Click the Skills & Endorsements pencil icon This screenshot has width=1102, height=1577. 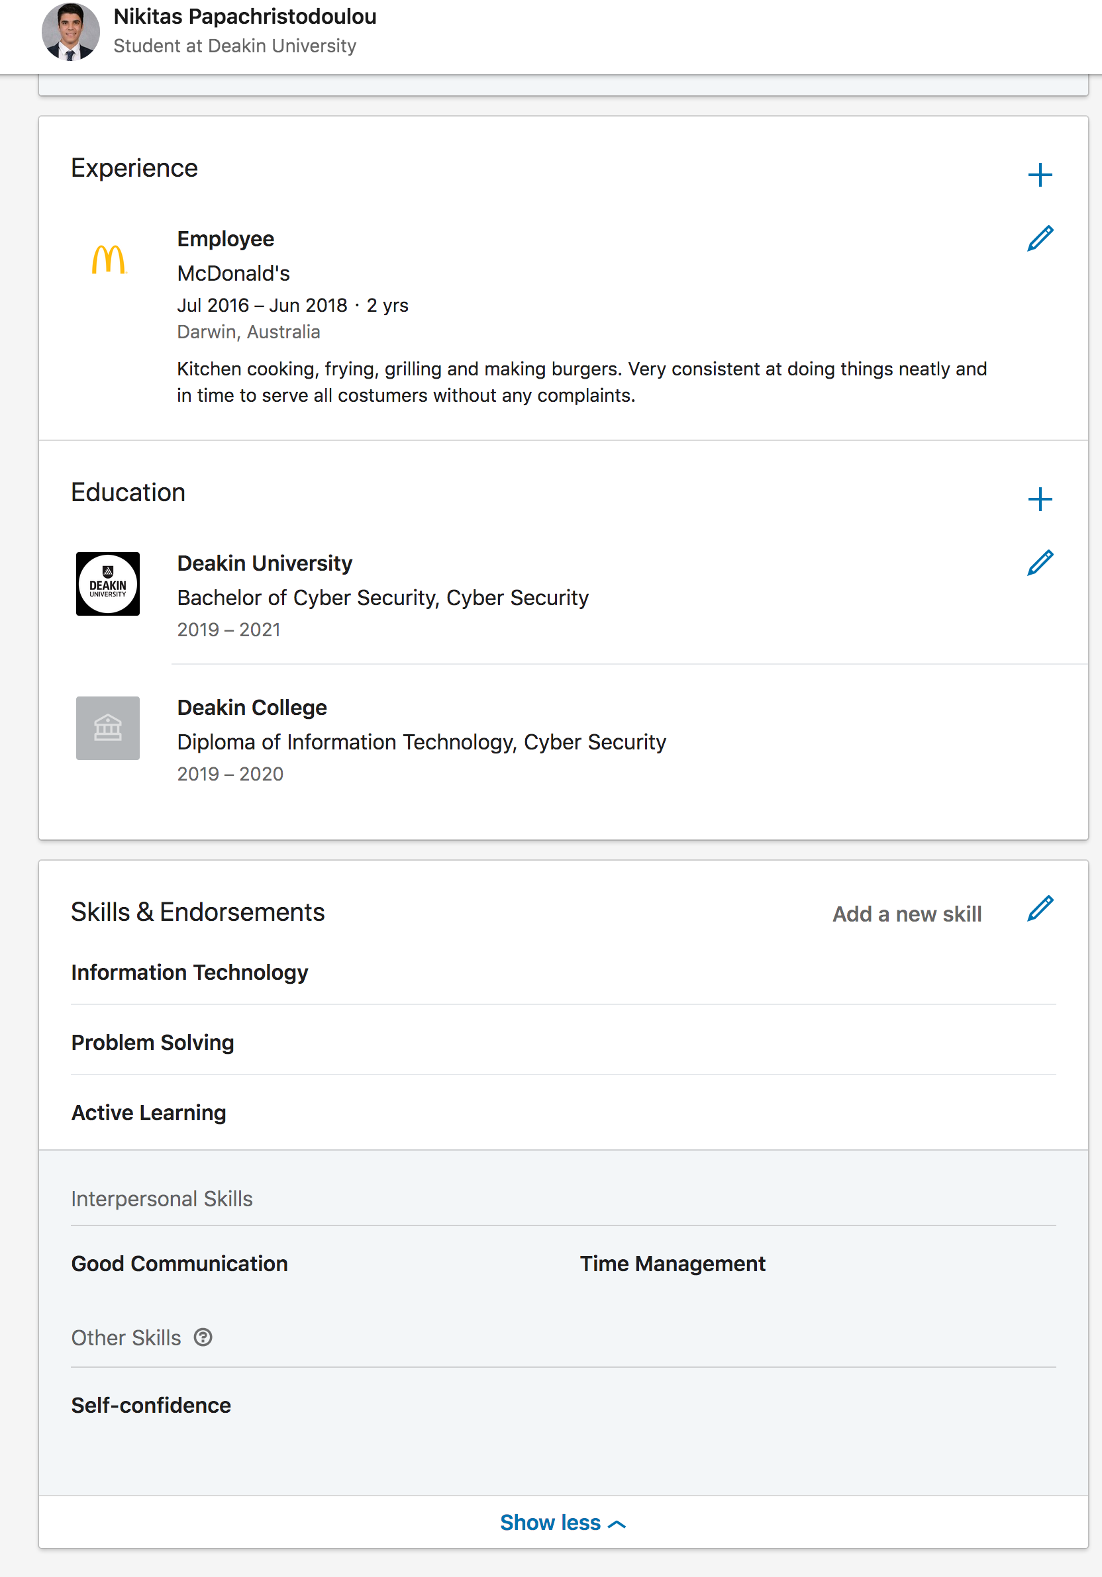[x=1040, y=909]
